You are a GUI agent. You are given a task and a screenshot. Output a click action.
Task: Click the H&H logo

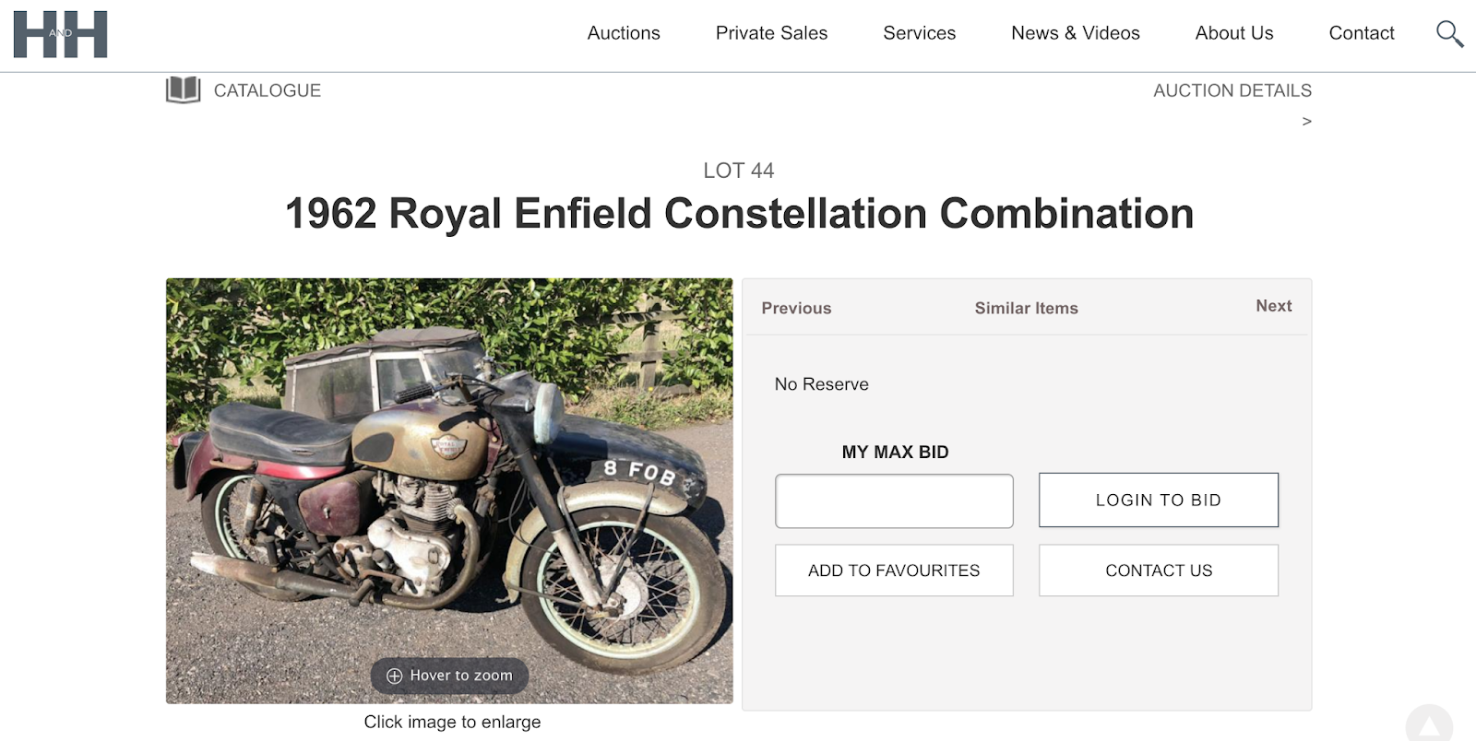[x=59, y=34]
